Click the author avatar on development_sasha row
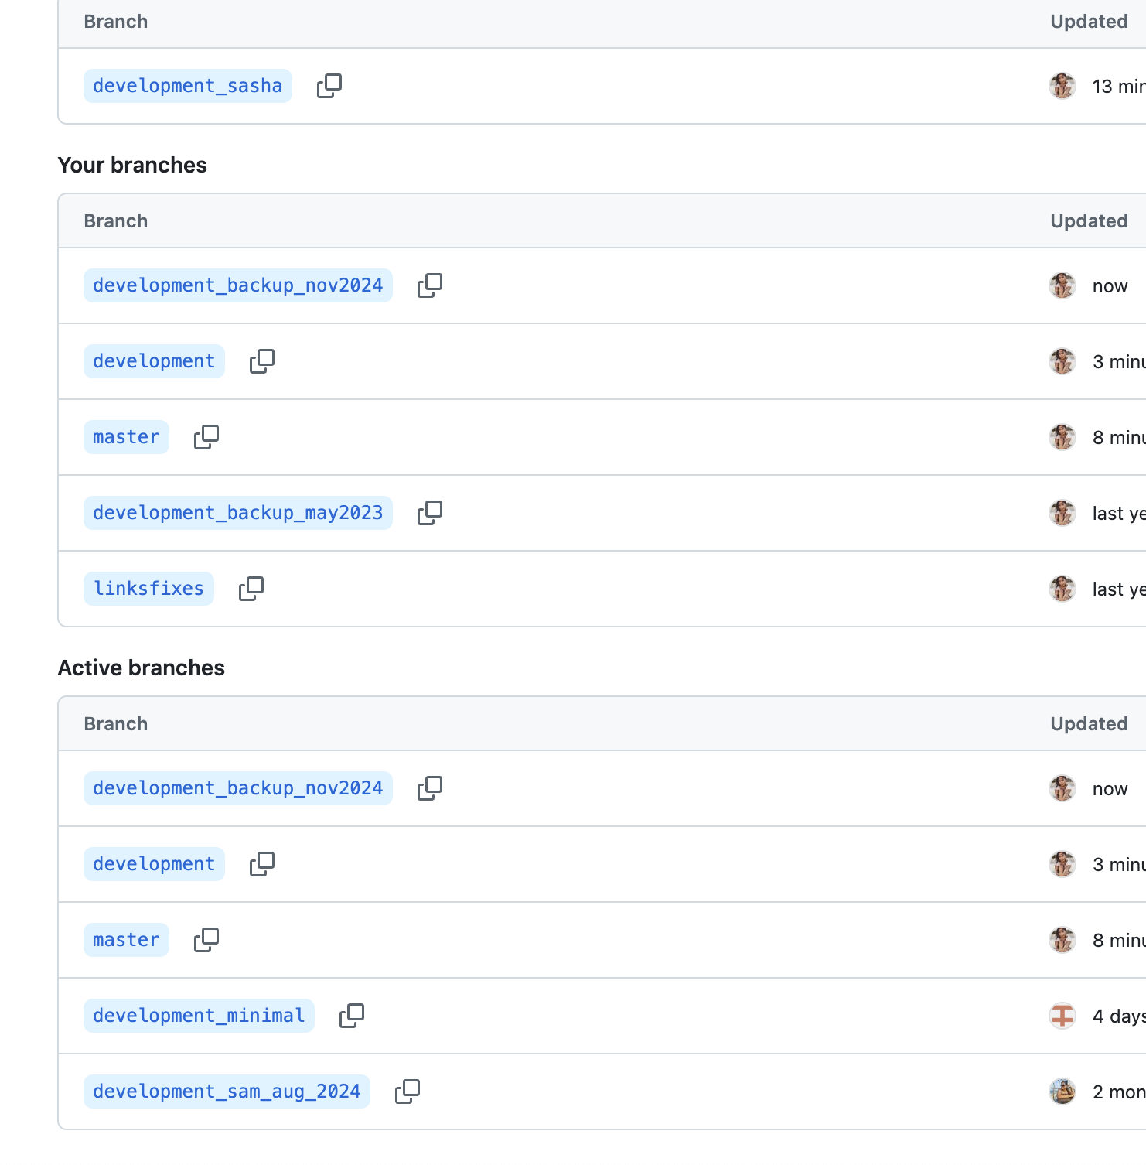This screenshot has width=1146, height=1165. (1062, 86)
